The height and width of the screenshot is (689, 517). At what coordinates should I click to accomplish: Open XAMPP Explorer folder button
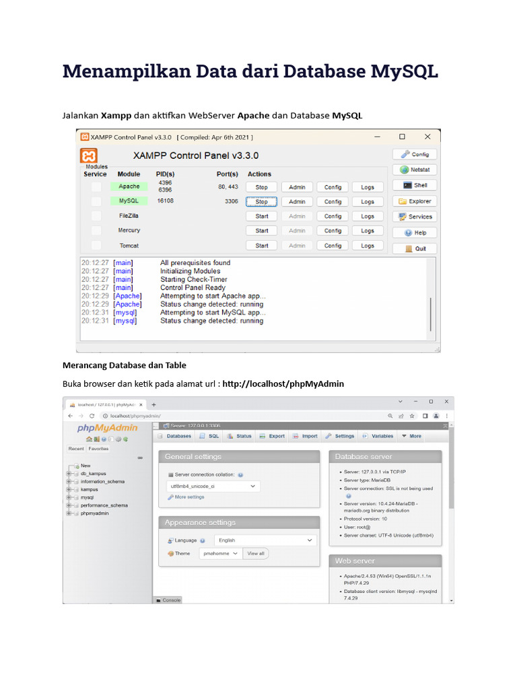414,201
